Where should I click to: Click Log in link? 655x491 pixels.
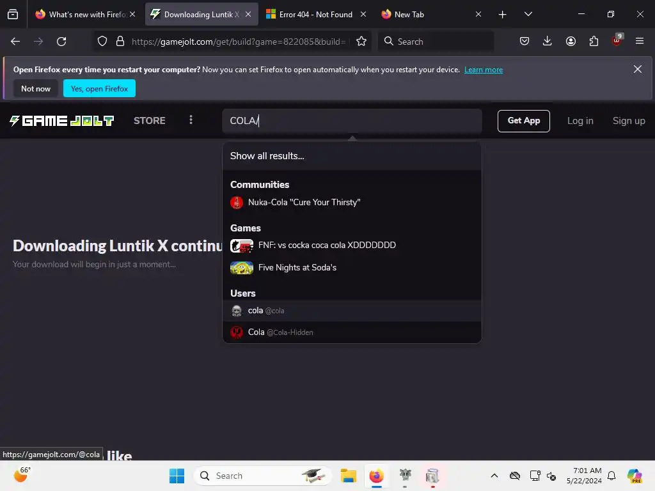580,121
